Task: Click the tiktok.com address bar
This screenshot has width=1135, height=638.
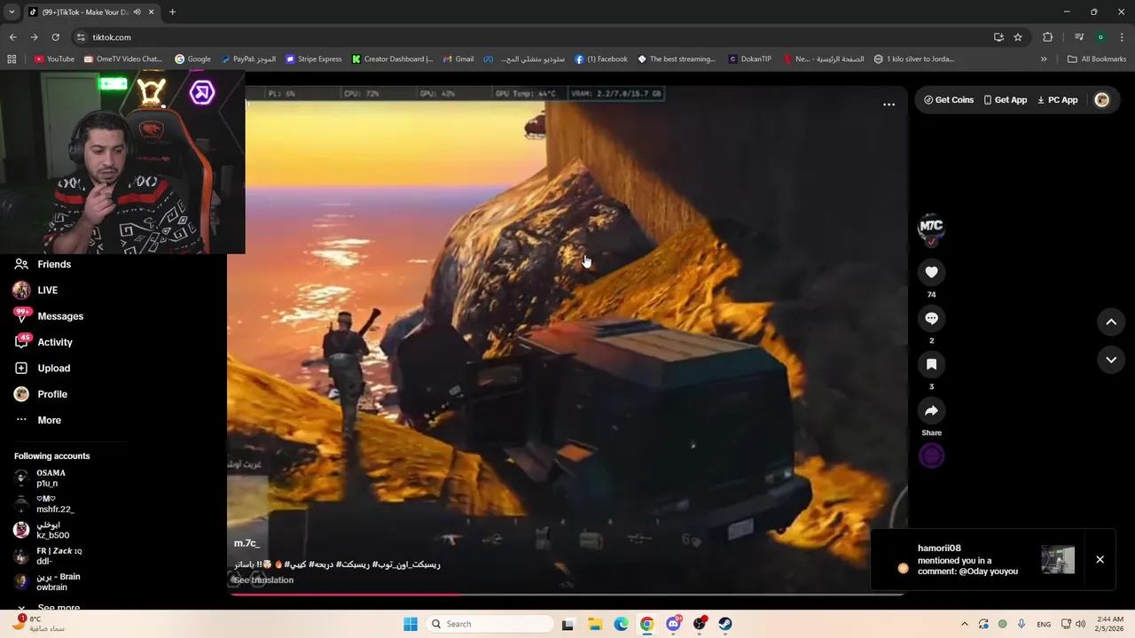Action: (x=532, y=37)
